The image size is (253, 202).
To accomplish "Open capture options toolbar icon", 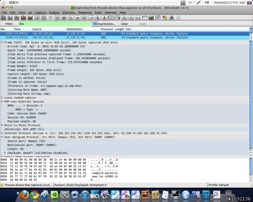I will 10,18.
